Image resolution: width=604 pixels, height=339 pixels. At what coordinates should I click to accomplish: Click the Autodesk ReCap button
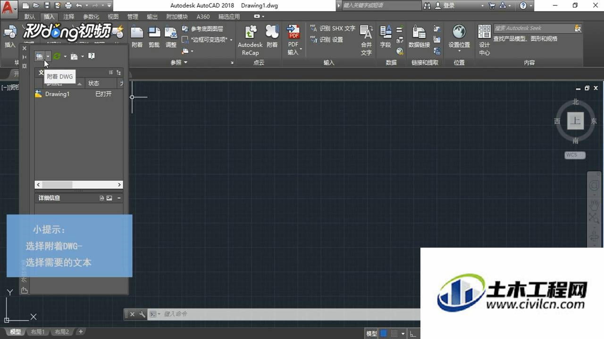pyautogui.click(x=251, y=40)
